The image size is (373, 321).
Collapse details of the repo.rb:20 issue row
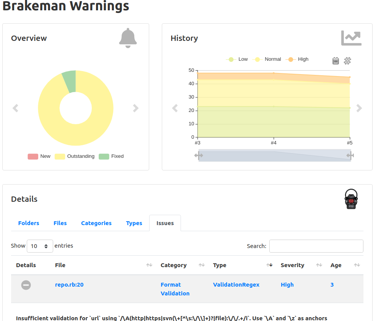click(26, 285)
